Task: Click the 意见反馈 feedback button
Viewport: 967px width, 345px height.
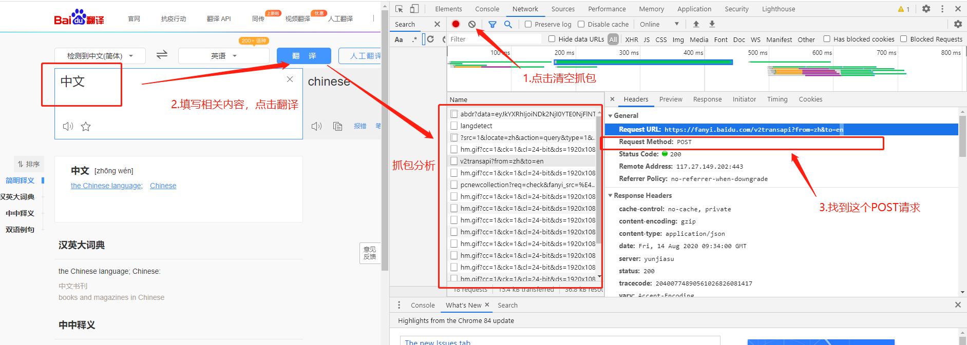Action: click(x=370, y=253)
